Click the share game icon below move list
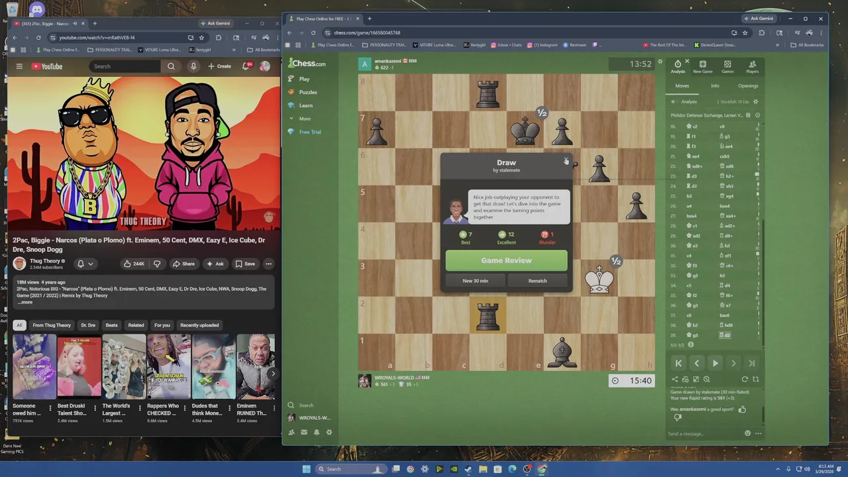Viewport: 848px width, 477px height. [674, 380]
